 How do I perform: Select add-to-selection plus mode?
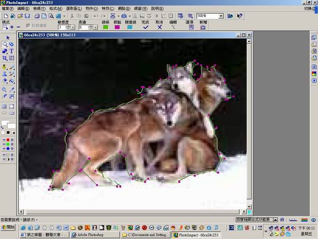click(12, 27)
